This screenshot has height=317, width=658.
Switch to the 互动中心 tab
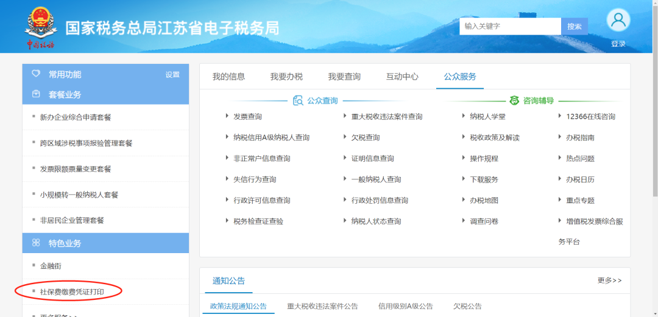click(x=403, y=77)
